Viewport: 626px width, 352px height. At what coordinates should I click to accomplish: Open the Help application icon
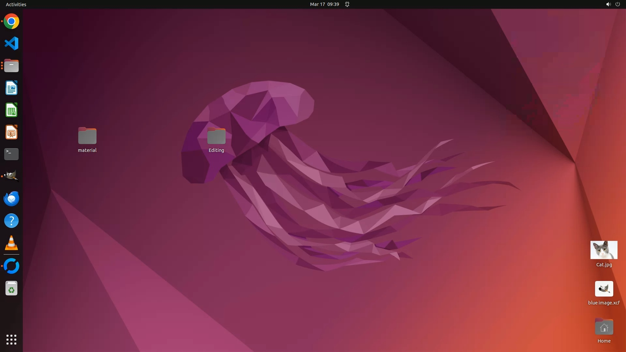11,221
